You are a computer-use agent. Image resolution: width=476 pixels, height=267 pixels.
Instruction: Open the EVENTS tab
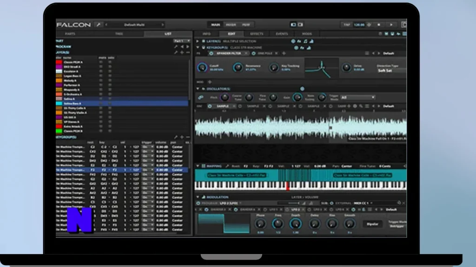point(282,34)
